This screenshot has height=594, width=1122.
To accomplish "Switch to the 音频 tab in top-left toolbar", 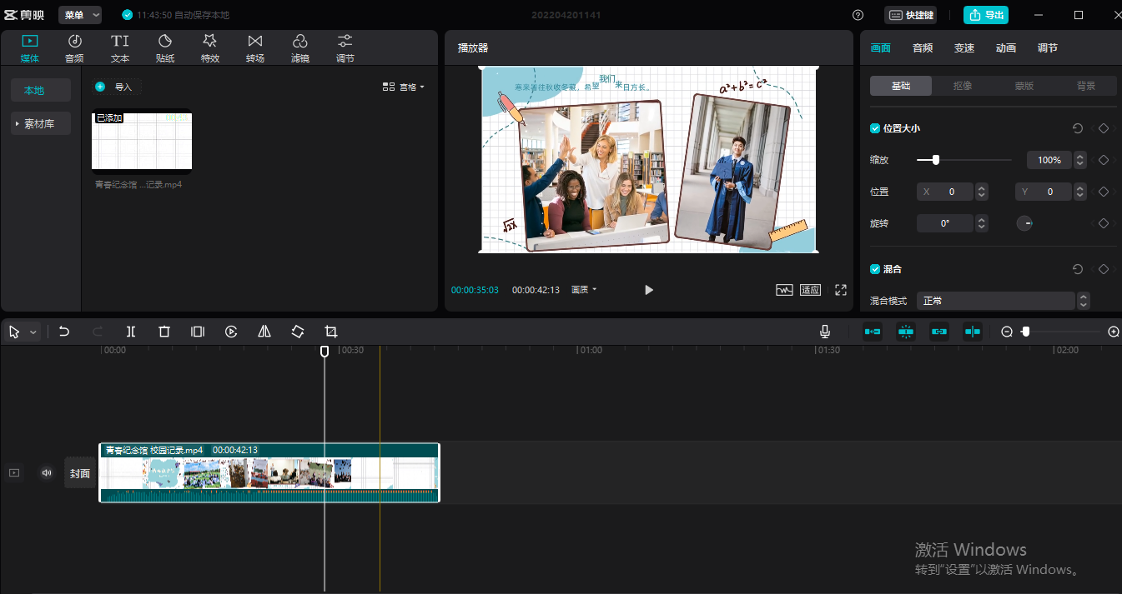I will (74, 48).
